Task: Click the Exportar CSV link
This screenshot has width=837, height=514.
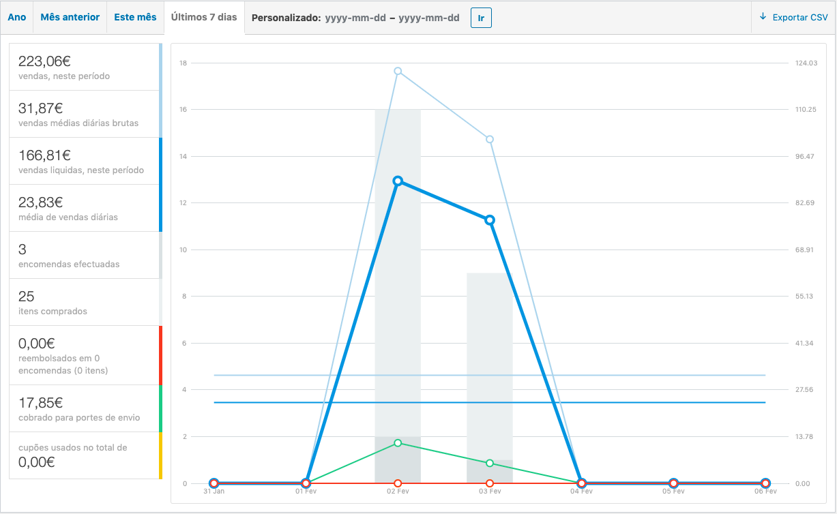Action: coord(793,18)
